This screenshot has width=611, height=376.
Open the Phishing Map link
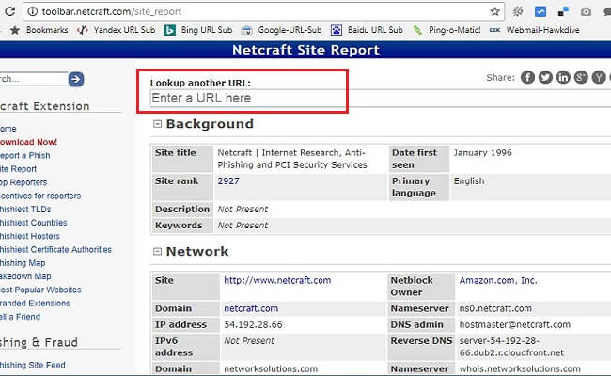23,263
